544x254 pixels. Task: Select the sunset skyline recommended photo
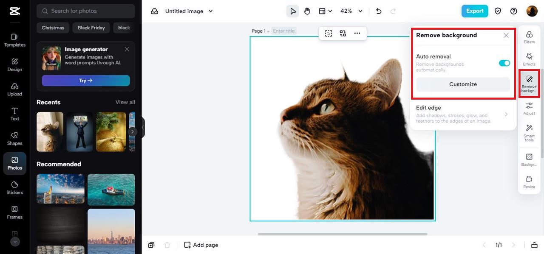[111, 231]
